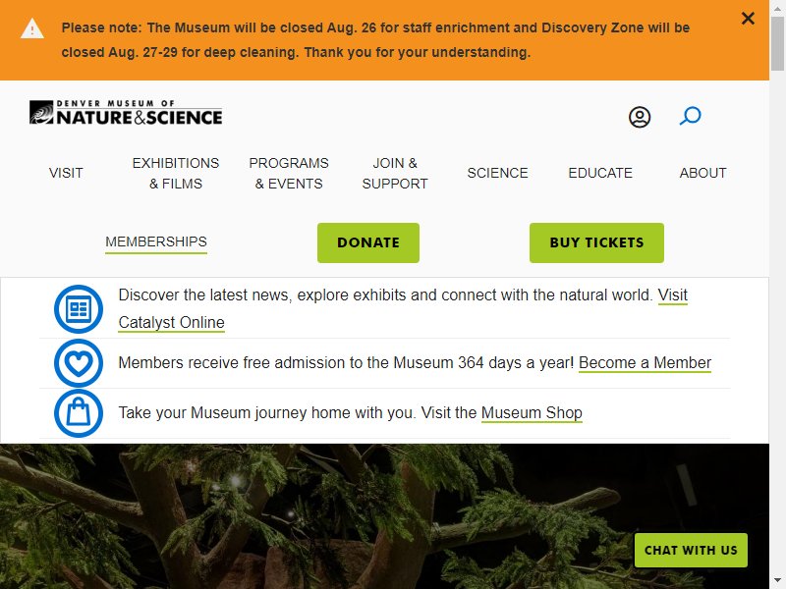The image size is (786, 589).
Task: Open search with the magnifier icon
Action: pos(691,117)
